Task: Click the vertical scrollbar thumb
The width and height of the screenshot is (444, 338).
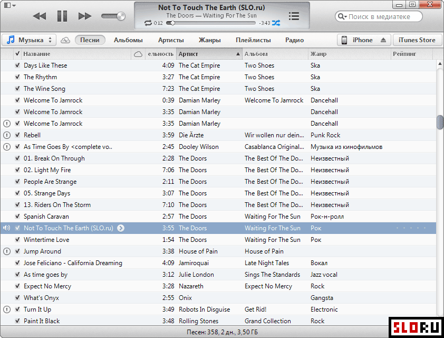Action: (440, 122)
